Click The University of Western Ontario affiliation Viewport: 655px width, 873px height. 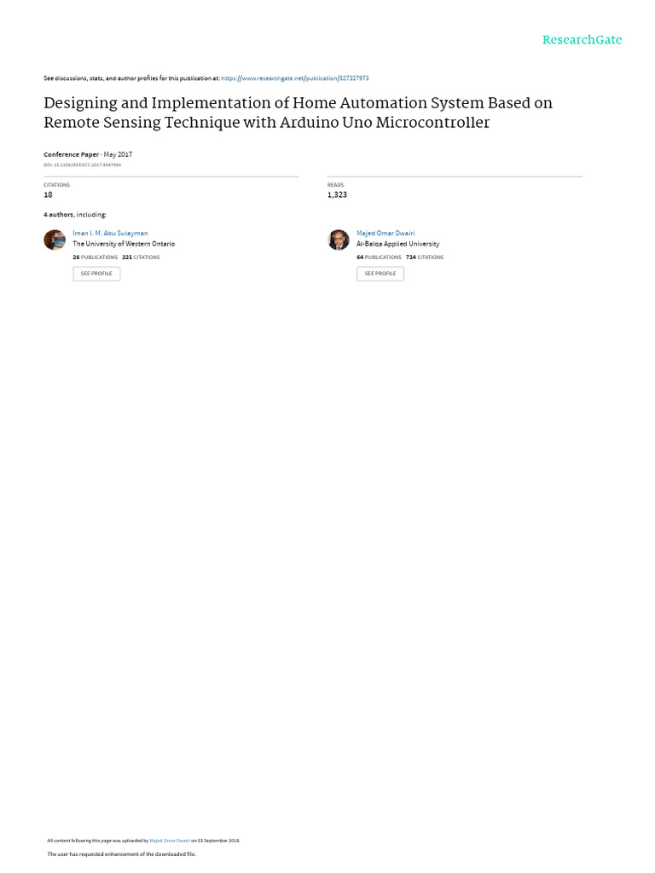(x=124, y=244)
